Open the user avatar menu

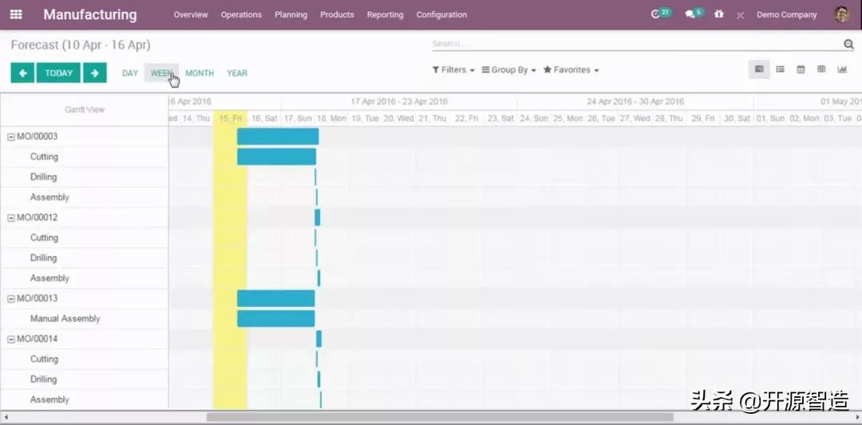[x=842, y=15]
